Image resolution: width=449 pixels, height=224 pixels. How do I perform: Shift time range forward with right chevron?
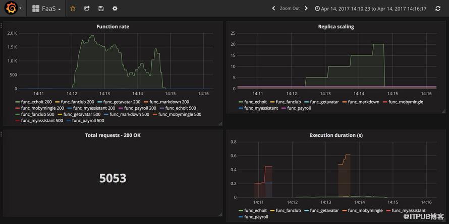point(306,9)
